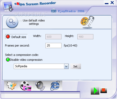Image resolution: width=117 pixels, height=99 pixels.
Task: Open general settings wrench-and-gear icon
Action: (11, 86)
